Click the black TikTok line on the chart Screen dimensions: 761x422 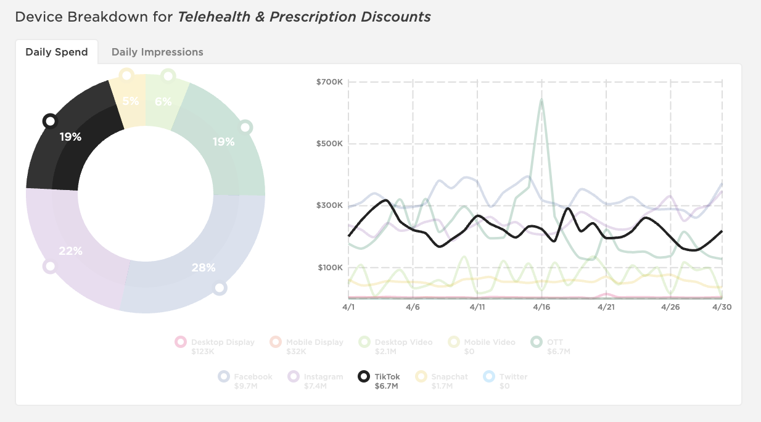pyautogui.click(x=385, y=201)
